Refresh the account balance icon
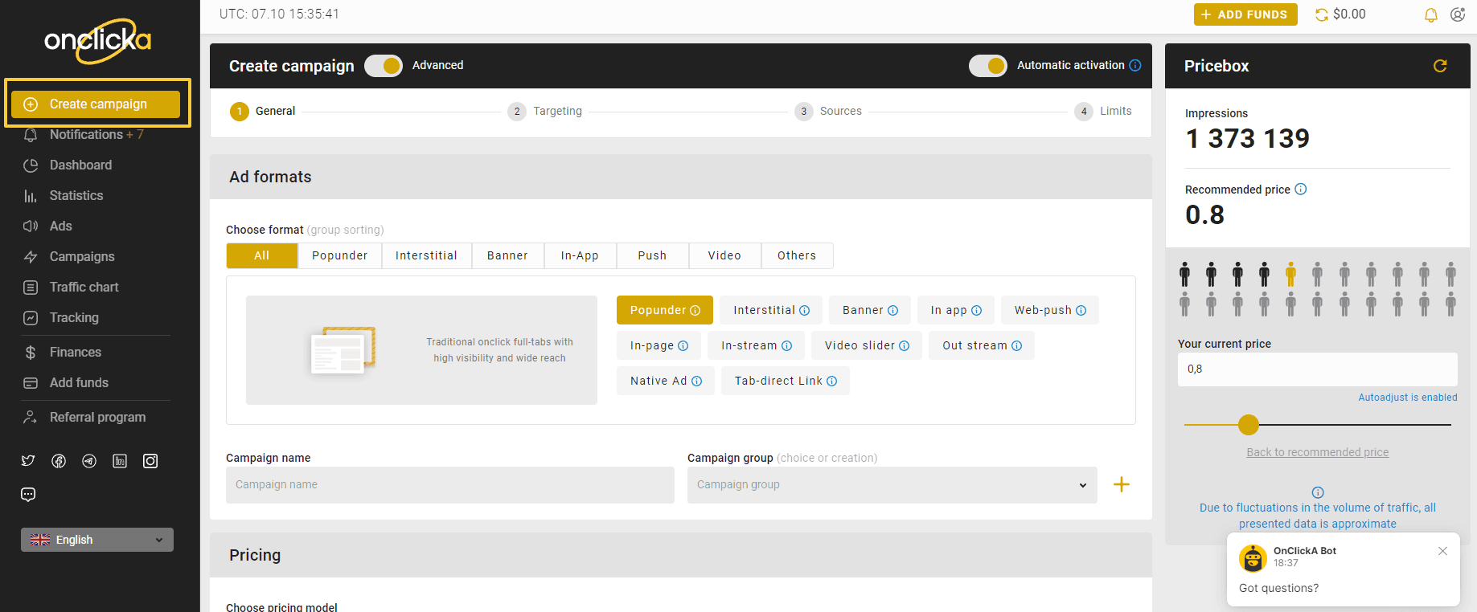The width and height of the screenshot is (1477, 612). coord(1321,14)
